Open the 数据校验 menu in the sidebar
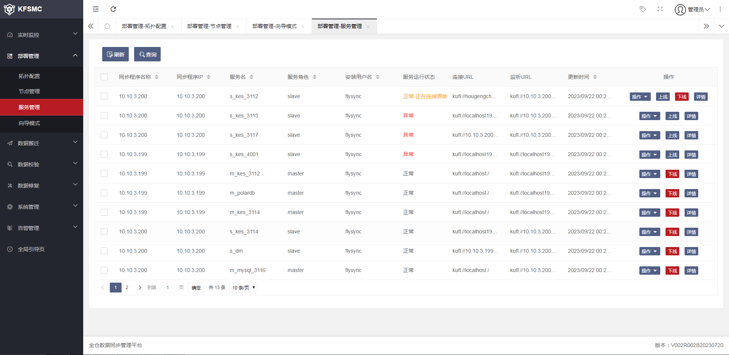729x355 pixels. pyautogui.click(x=28, y=164)
